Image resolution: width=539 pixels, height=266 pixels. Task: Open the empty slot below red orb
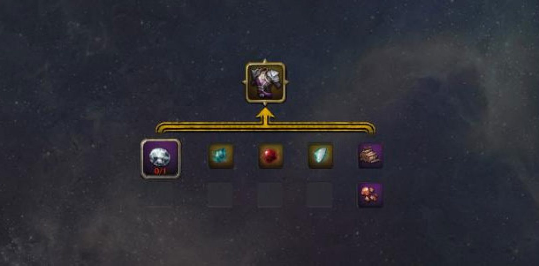270,195
